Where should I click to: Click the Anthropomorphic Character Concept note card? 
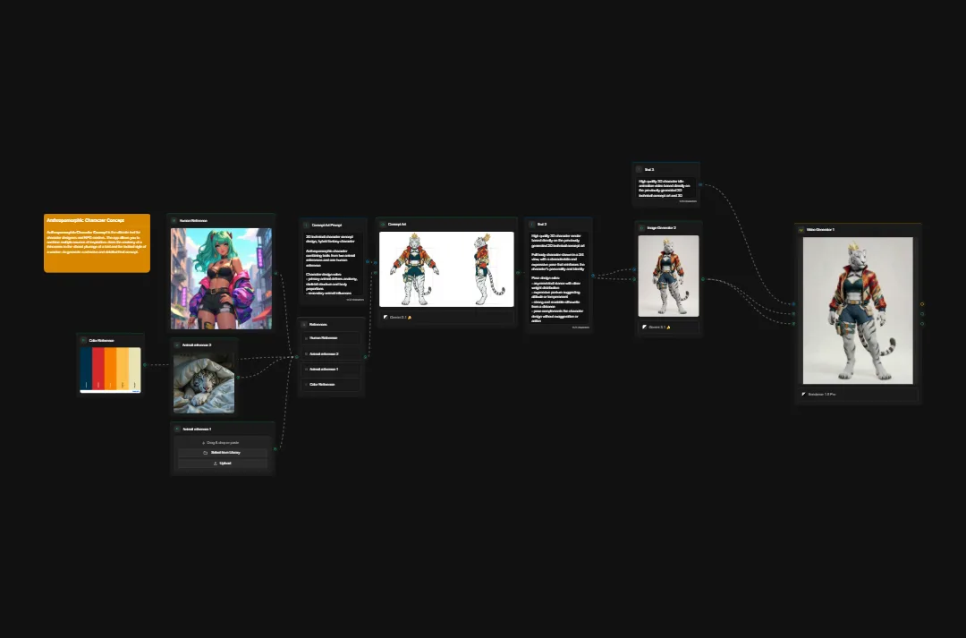tap(97, 242)
